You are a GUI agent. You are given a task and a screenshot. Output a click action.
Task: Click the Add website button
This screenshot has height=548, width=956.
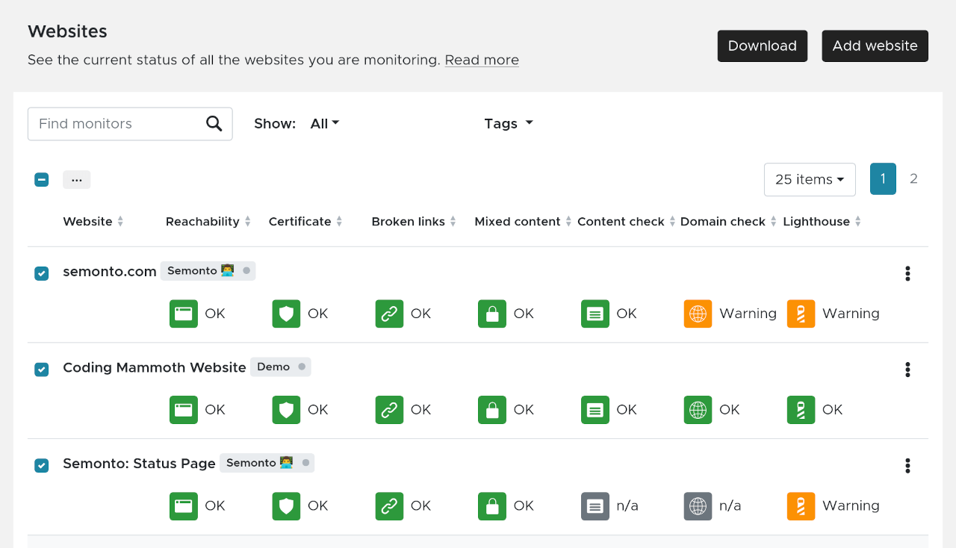tap(875, 46)
